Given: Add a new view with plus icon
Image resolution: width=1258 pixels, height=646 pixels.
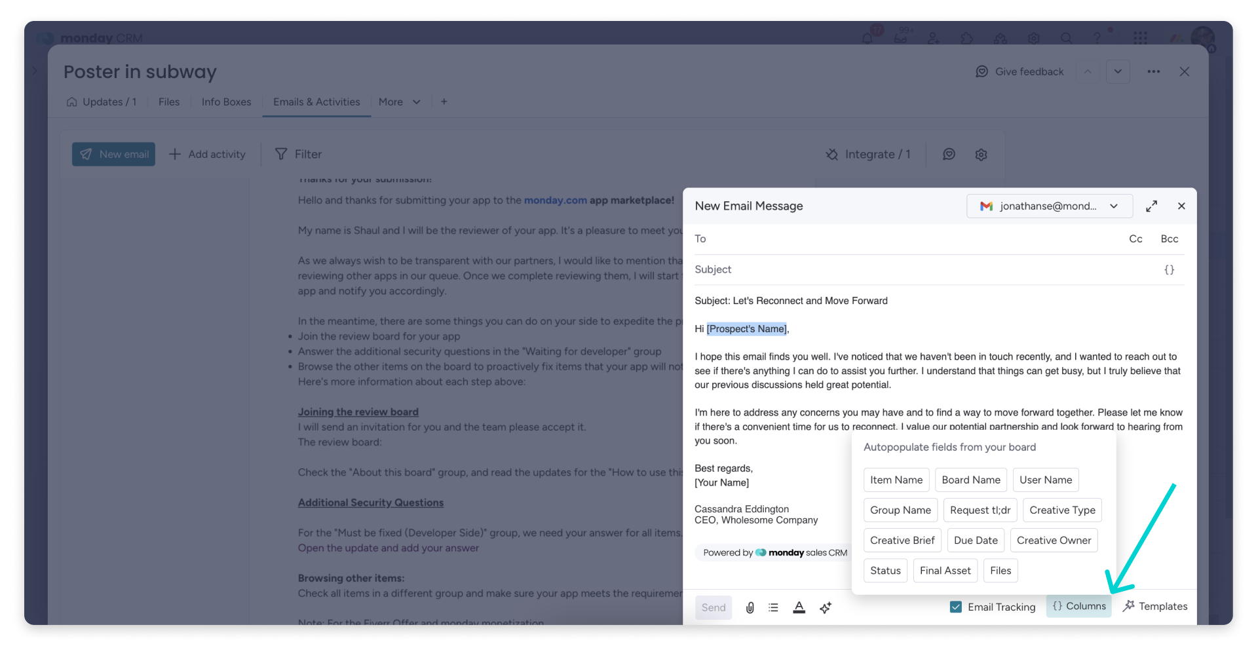Looking at the screenshot, I should pyautogui.click(x=444, y=102).
